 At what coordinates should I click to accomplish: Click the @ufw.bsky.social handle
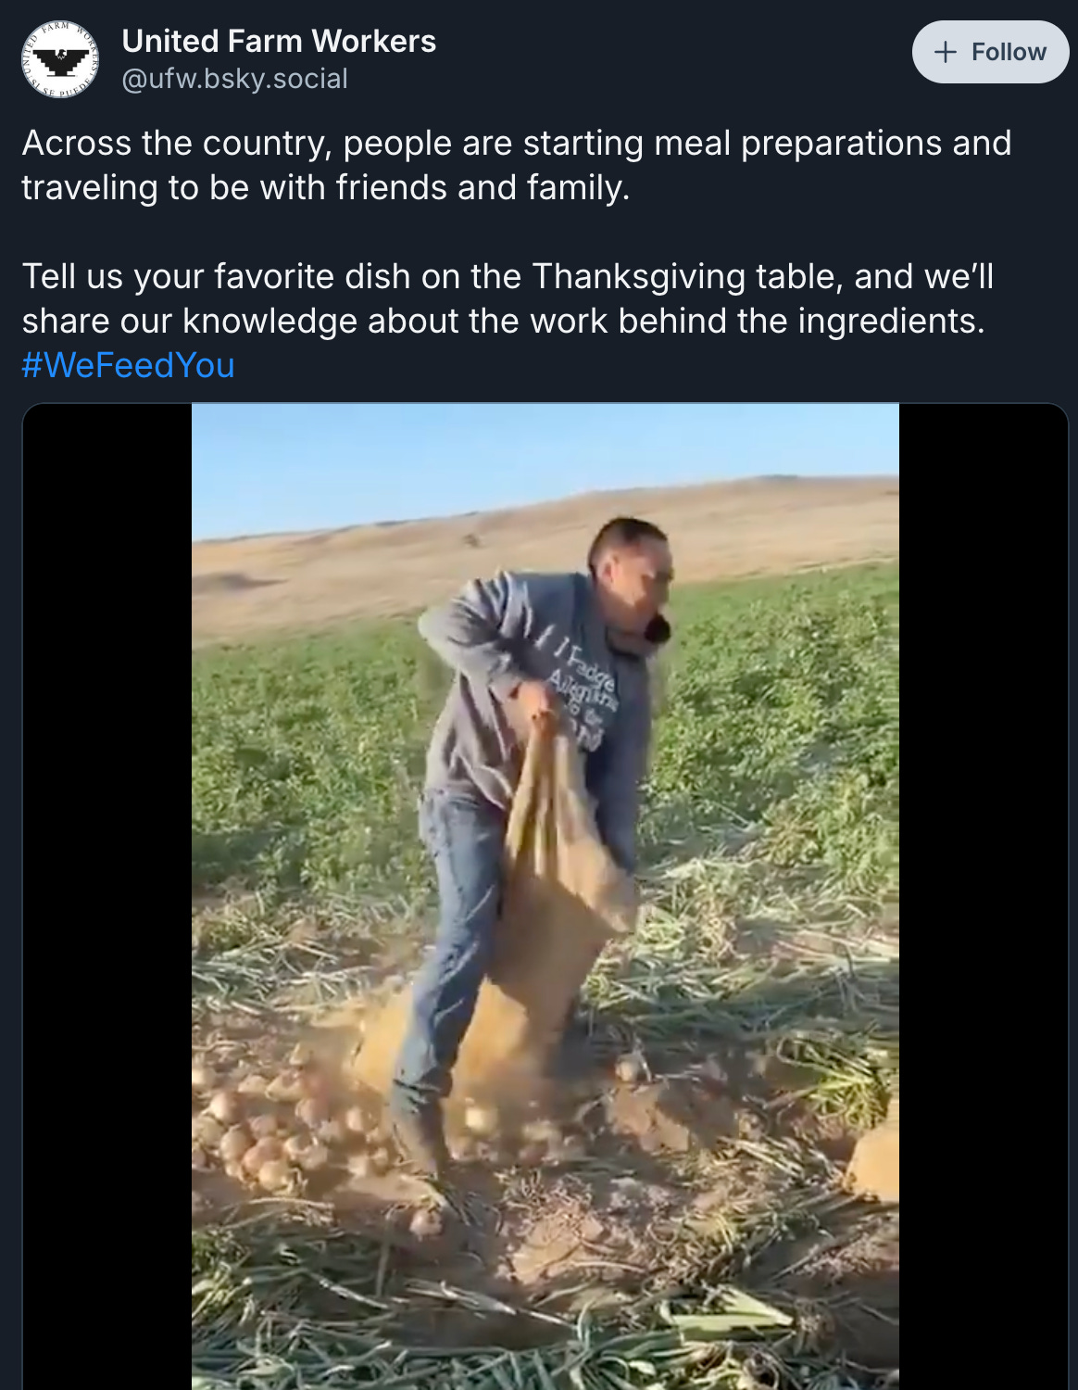click(234, 79)
